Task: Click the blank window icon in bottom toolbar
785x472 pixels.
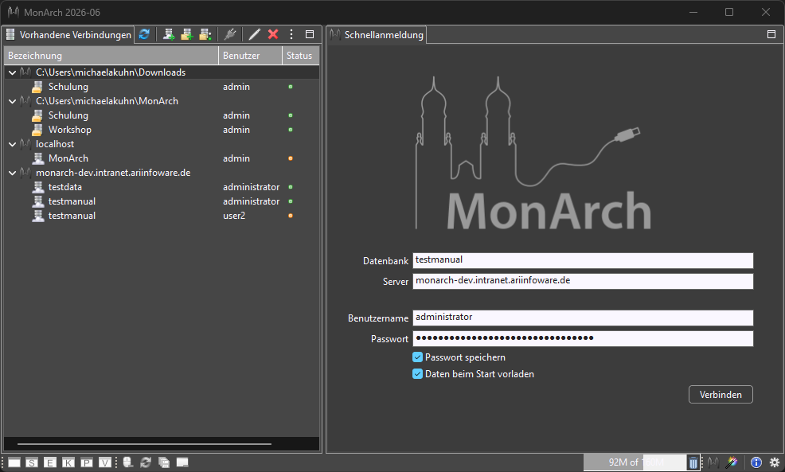Action: click(x=14, y=462)
